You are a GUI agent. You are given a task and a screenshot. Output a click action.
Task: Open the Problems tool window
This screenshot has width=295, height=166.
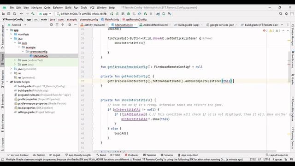pyautogui.click(x=131, y=155)
